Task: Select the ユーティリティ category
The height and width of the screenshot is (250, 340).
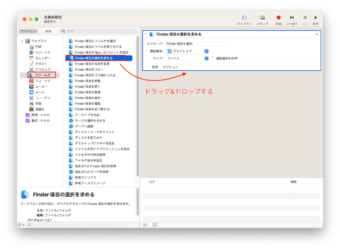Action: [x=40, y=98]
